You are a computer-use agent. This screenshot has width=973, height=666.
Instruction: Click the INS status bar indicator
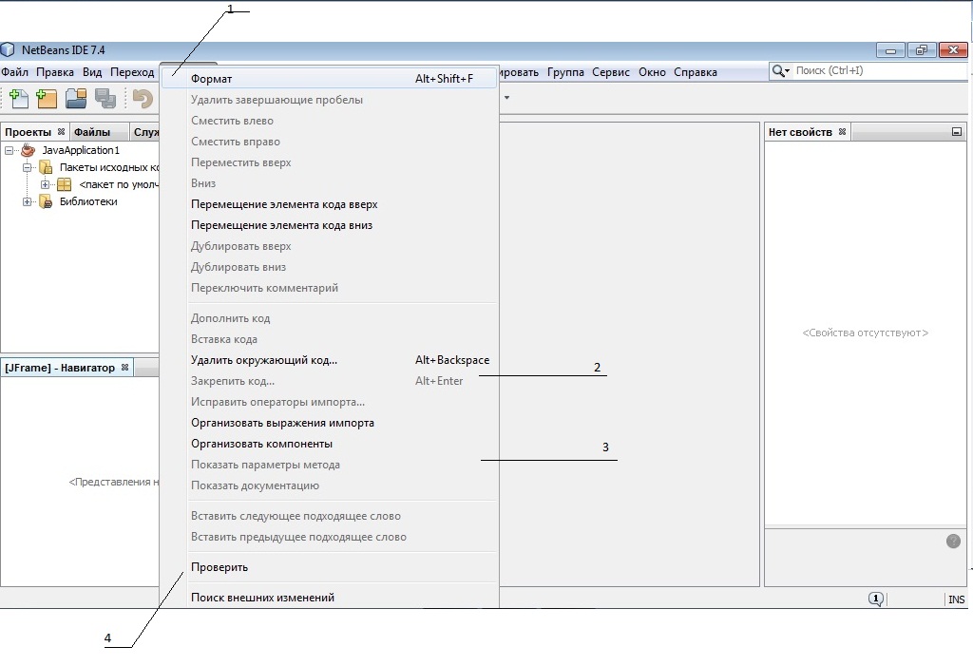tap(956, 599)
